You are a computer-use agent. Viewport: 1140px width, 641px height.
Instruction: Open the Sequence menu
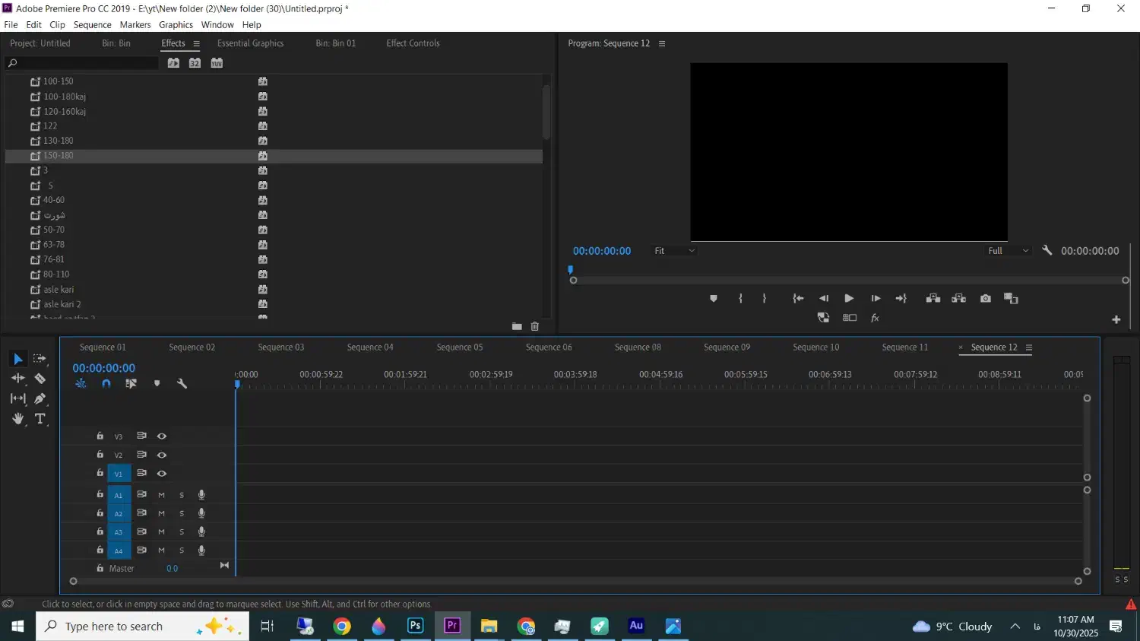point(92,25)
